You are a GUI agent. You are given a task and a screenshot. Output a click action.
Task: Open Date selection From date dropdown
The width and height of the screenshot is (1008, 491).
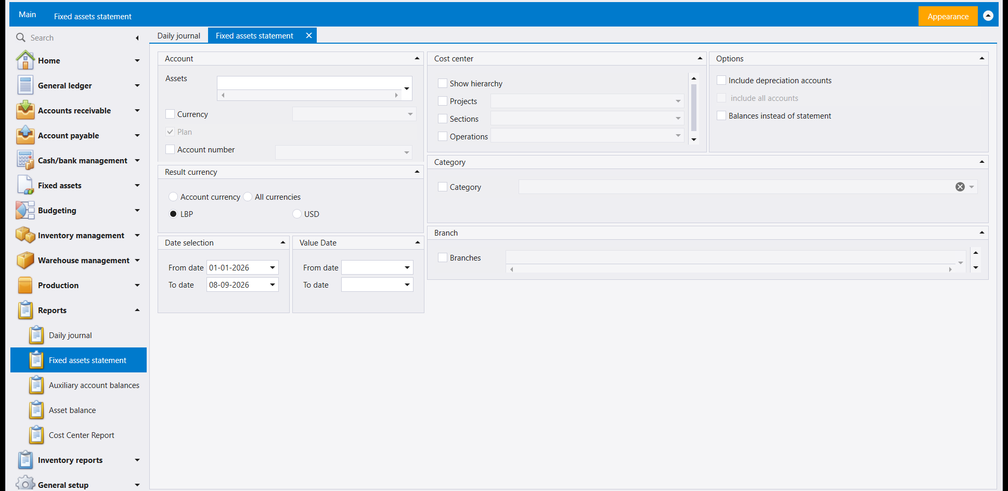(273, 267)
